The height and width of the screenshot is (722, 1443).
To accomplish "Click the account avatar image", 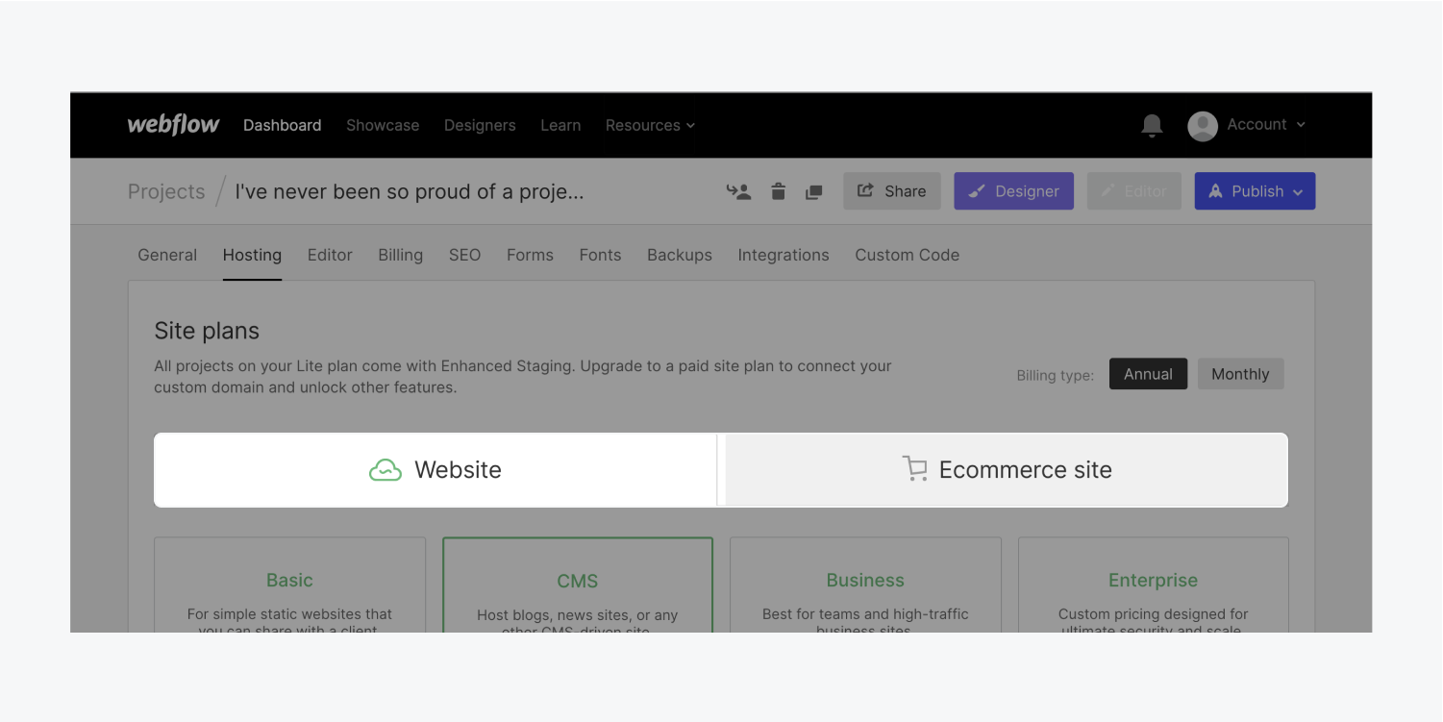I will coord(1203,126).
